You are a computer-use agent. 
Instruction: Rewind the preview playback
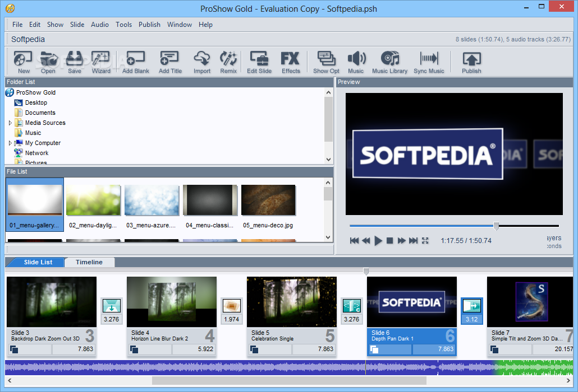[366, 240]
